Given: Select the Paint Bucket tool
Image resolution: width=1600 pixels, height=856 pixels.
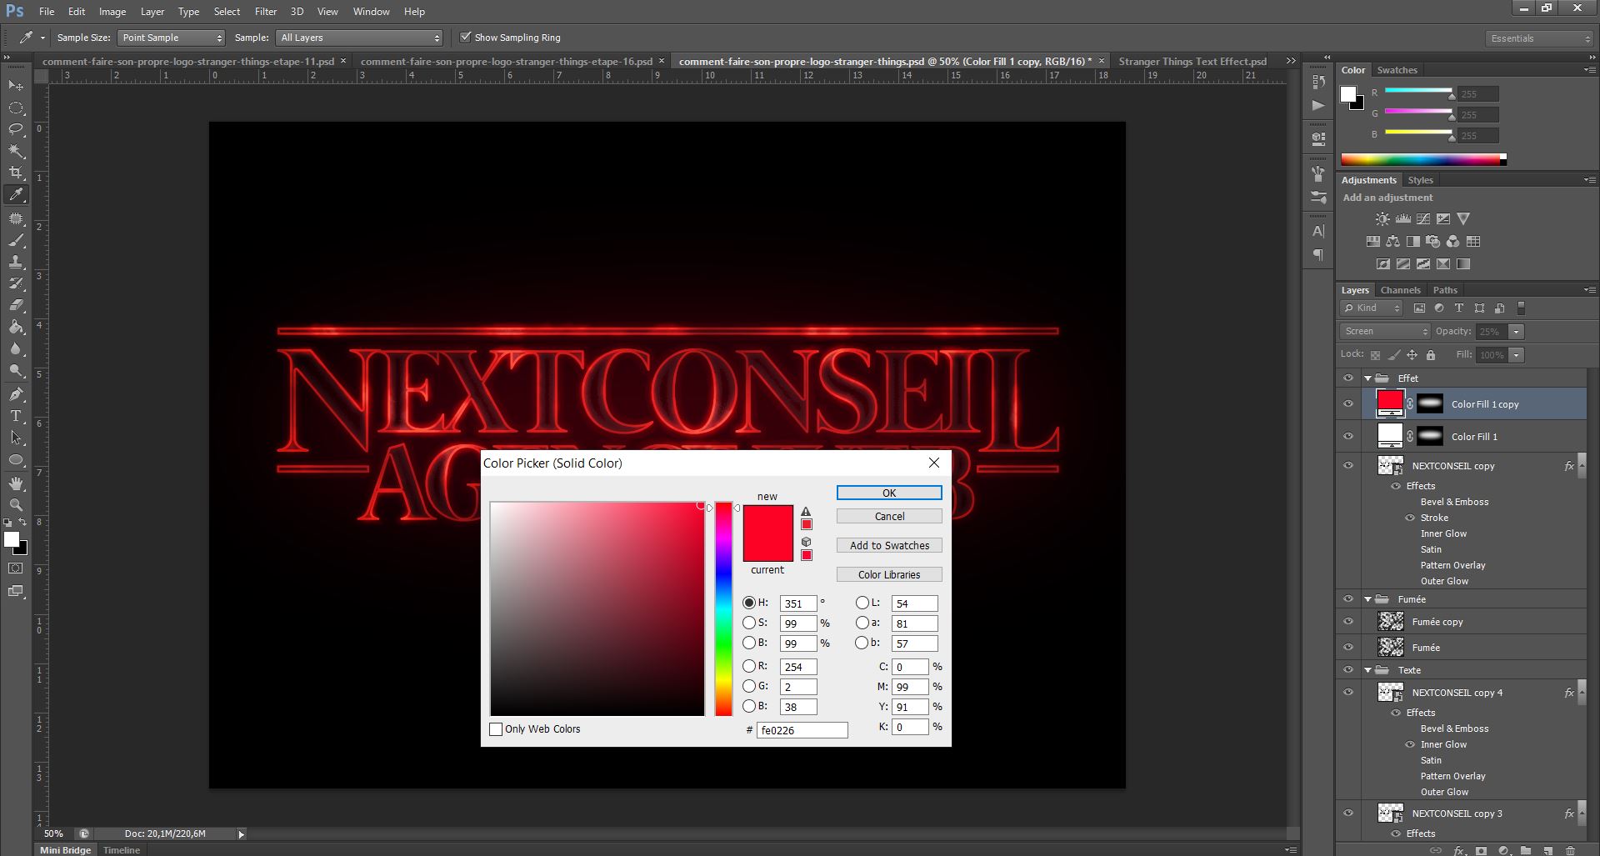Looking at the screenshot, I should [x=16, y=327].
